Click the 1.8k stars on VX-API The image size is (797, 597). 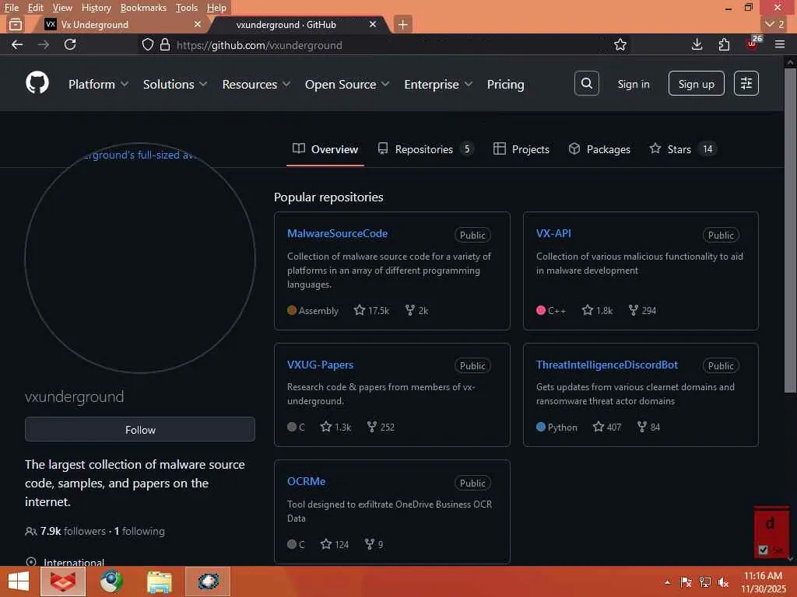597,310
